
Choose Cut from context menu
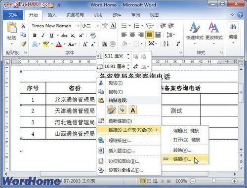click(x=128, y=83)
